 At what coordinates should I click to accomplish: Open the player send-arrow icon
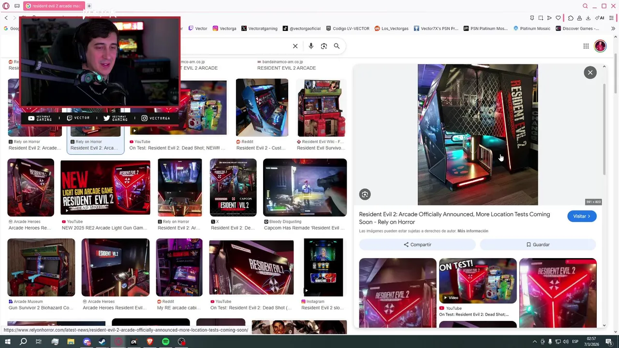point(549,18)
